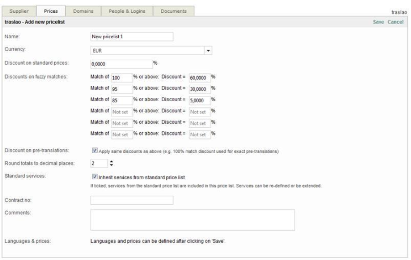Click the Cancel link

coord(395,22)
